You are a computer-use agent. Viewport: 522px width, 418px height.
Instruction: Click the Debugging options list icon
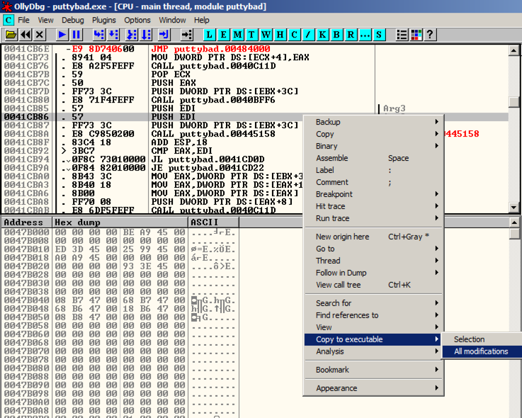(x=402, y=35)
